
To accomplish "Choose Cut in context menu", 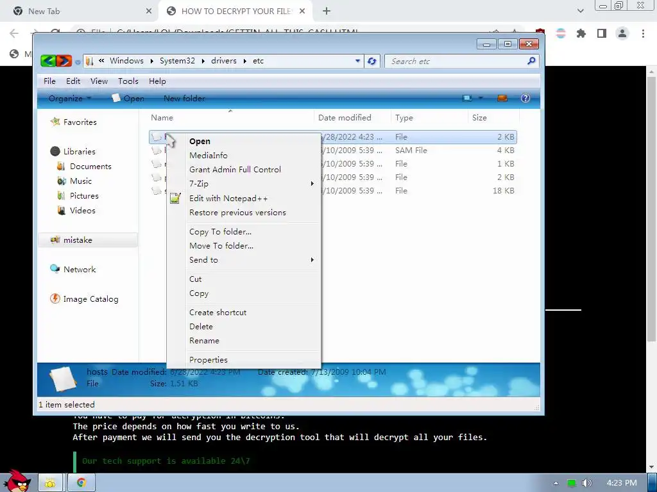I will click(244, 279).
